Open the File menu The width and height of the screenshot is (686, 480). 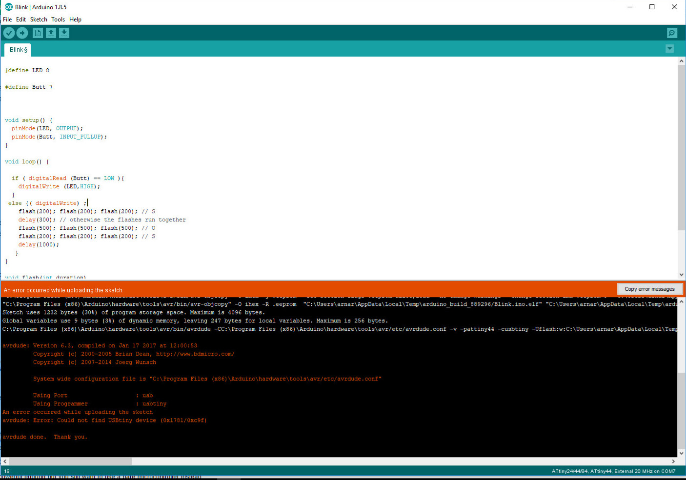coord(7,20)
